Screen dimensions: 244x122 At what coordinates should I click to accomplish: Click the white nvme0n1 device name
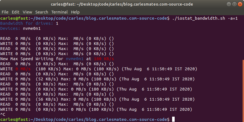[x=32, y=28]
